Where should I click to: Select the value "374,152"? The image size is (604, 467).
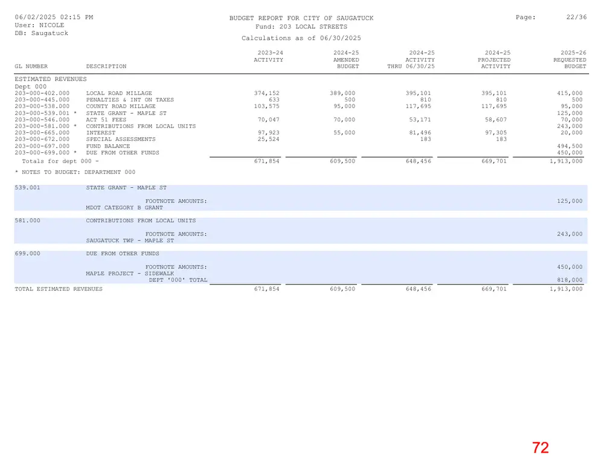click(x=266, y=93)
